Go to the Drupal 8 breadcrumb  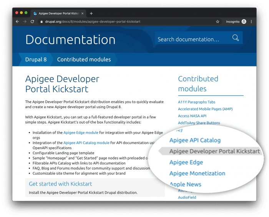(36, 59)
